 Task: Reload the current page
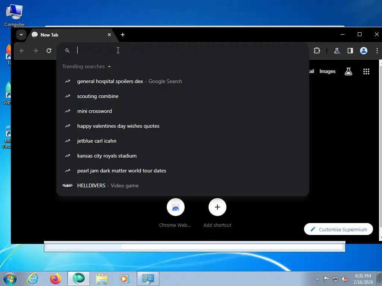(49, 51)
